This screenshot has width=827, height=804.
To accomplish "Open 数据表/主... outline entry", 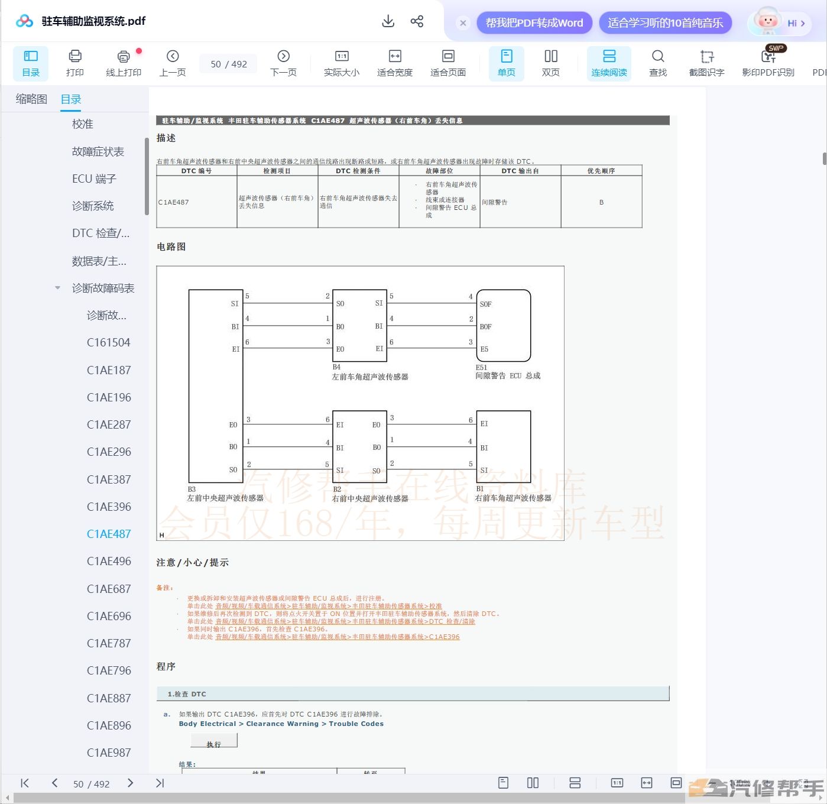I will pyautogui.click(x=99, y=261).
